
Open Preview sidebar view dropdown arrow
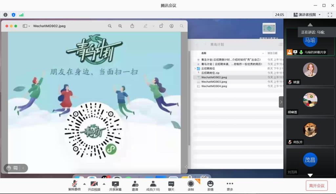point(29,26)
